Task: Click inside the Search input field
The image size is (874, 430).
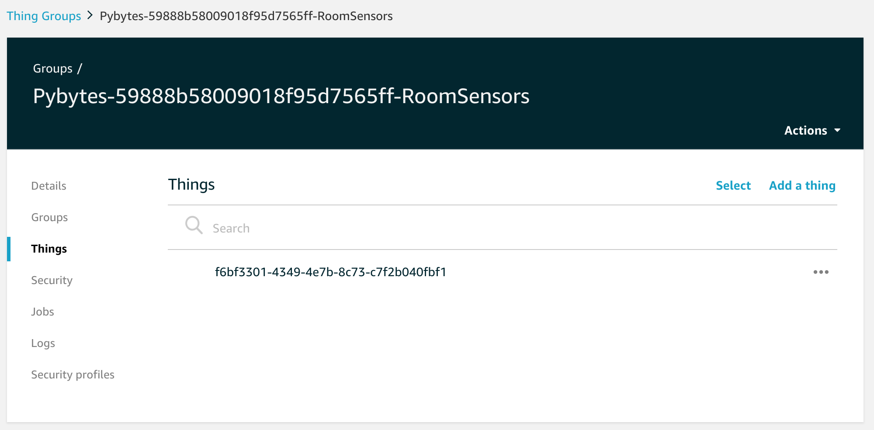Action: (x=306, y=228)
